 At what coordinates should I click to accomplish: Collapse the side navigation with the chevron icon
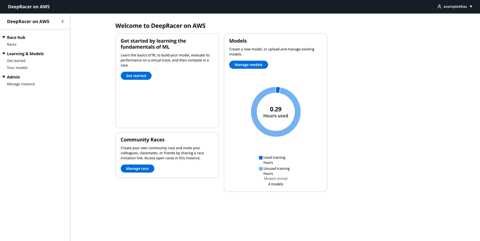click(x=62, y=21)
